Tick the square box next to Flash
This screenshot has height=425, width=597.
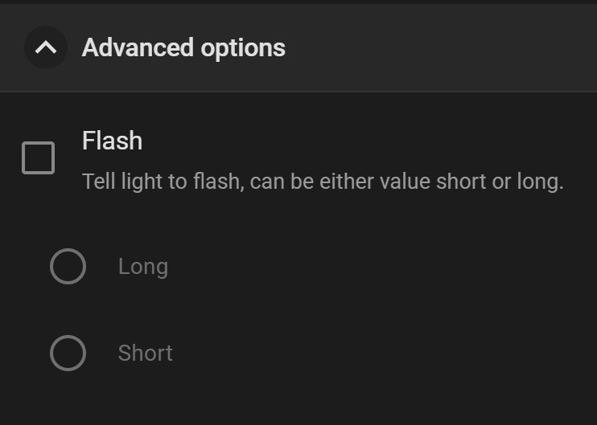pyautogui.click(x=38, y=157)
